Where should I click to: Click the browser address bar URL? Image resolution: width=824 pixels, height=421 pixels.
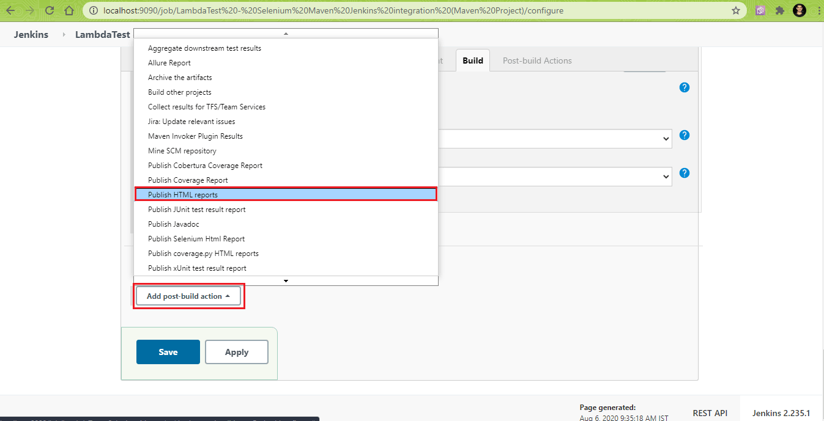tap(333, 10)
